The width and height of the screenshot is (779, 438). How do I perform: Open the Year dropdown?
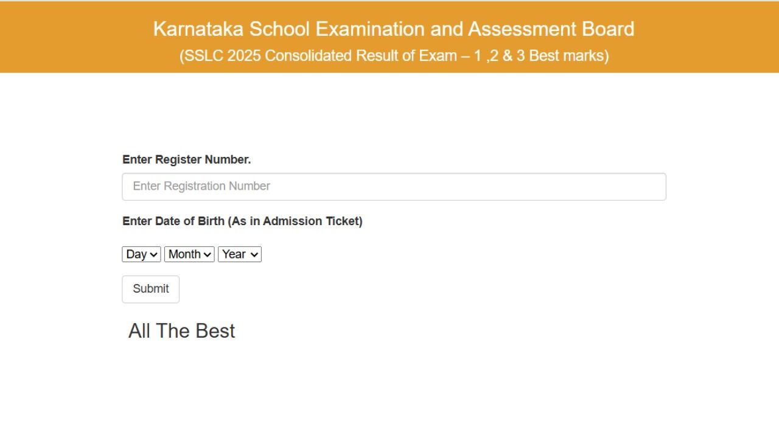pos(240,254)
